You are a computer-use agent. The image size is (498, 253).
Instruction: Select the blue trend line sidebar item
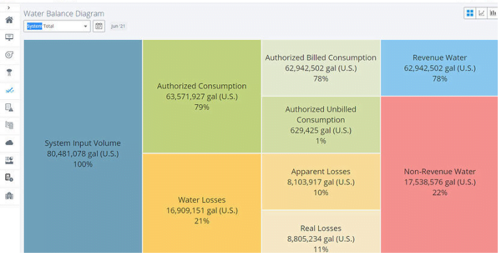pos(10,90)
